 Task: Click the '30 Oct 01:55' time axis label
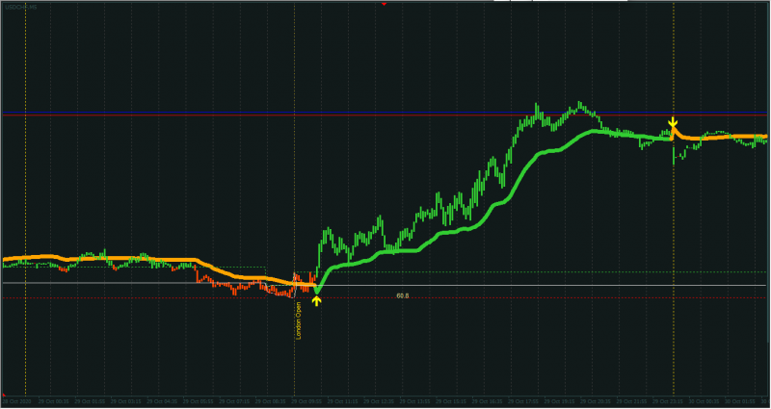(x=741, y=401)
